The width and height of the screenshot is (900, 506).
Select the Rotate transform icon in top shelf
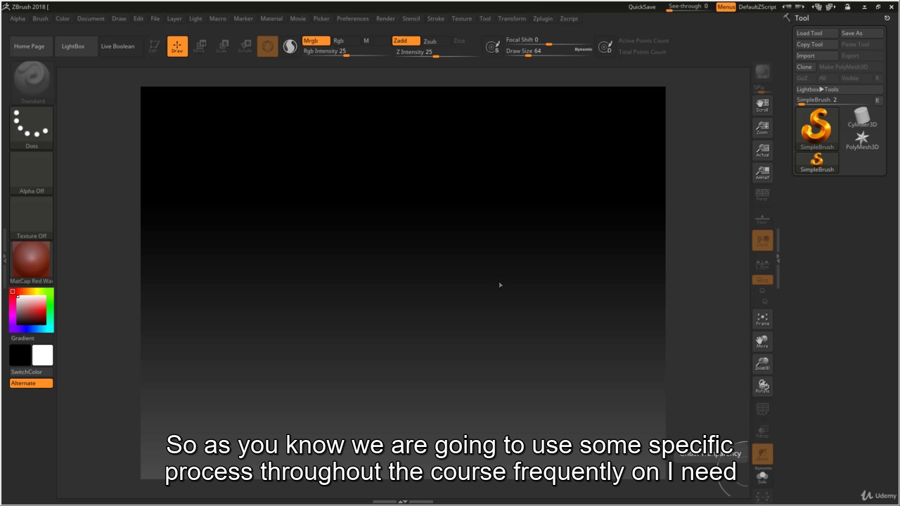245,46
